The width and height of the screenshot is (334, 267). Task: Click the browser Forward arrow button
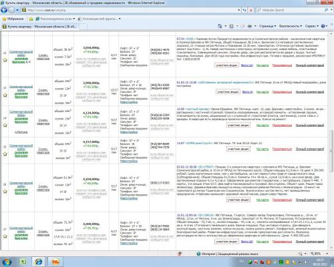point(11,10)
